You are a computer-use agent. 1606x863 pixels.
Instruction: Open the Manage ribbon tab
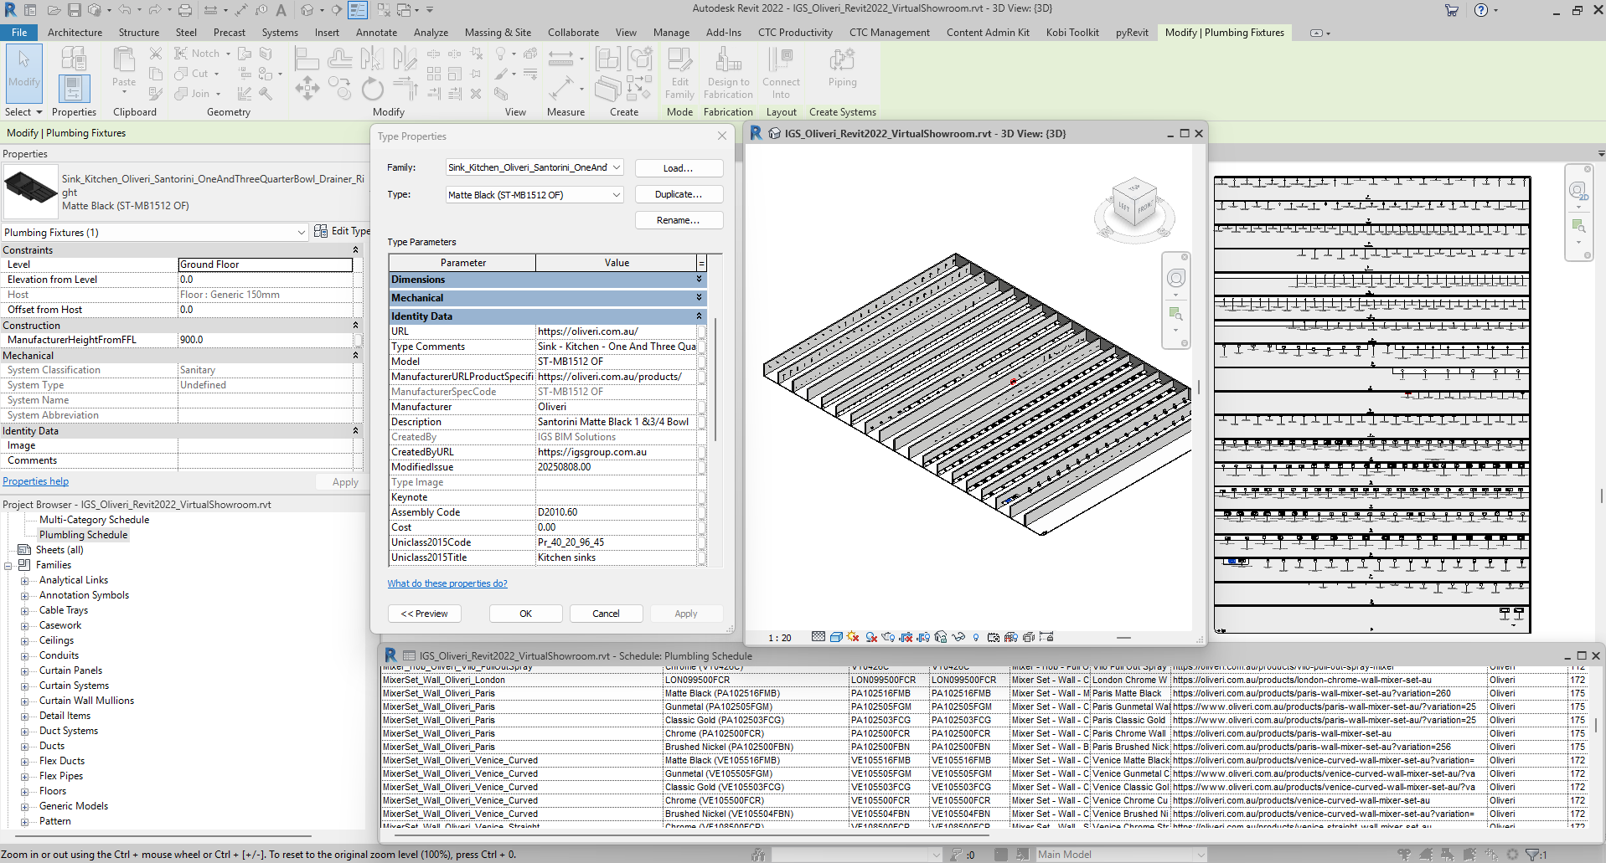671,33
